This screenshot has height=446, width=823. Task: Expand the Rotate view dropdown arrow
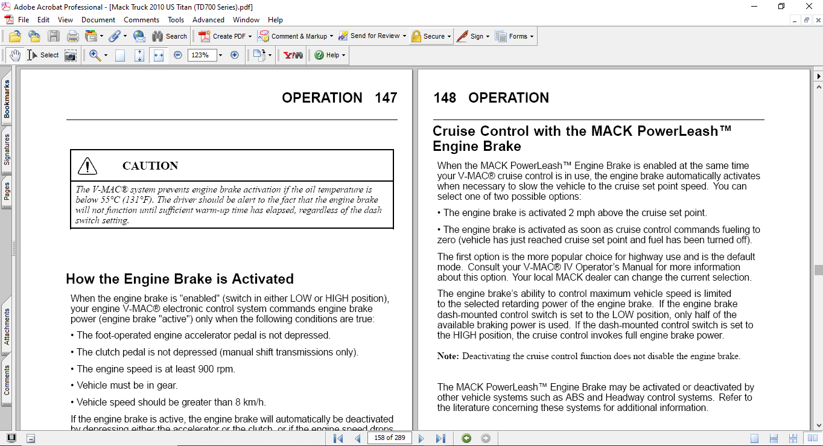(x=270, y=55)
